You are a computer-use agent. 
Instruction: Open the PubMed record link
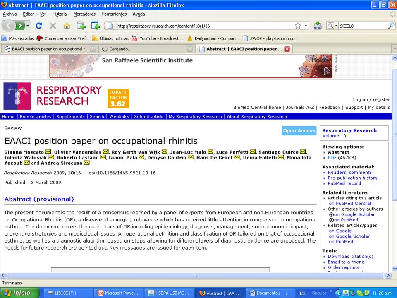[x=344, y=183]
